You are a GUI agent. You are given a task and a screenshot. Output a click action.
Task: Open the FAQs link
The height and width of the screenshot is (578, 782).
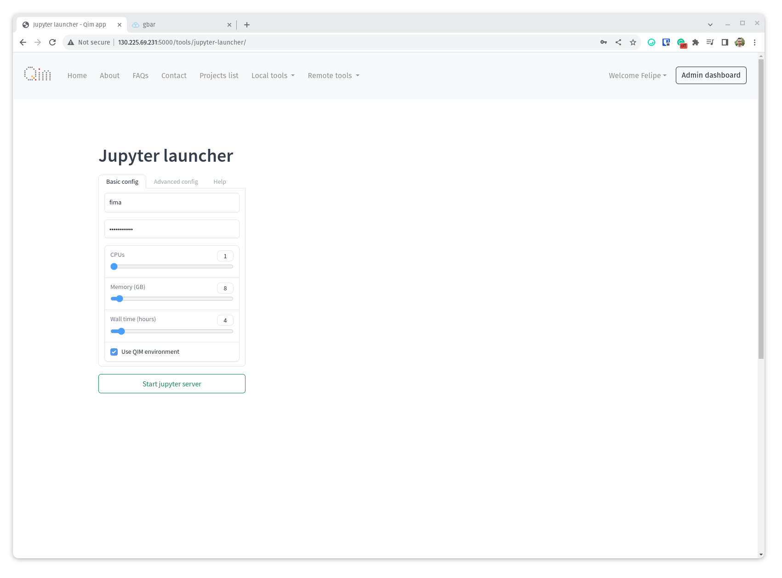point(141,76)
